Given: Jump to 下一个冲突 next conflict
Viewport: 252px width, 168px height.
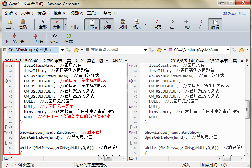Looking at the screenshot, I should point(14,39).
